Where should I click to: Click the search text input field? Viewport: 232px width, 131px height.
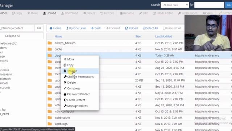209,5
